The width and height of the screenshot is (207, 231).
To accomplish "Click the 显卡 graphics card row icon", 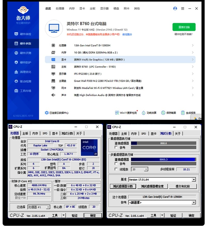I will (x=53, y=60).
